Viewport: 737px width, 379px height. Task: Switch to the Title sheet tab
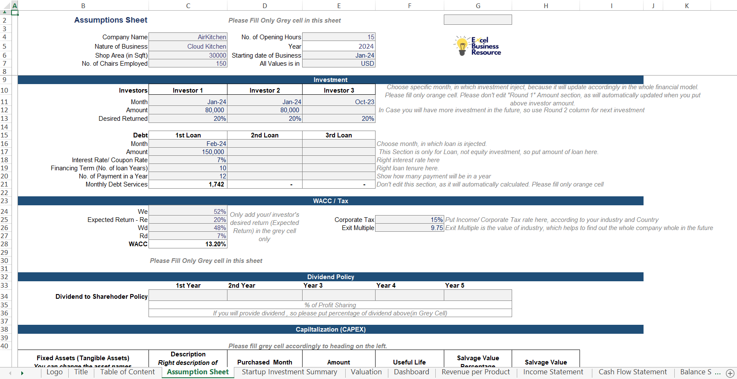[x=81, y=372]
